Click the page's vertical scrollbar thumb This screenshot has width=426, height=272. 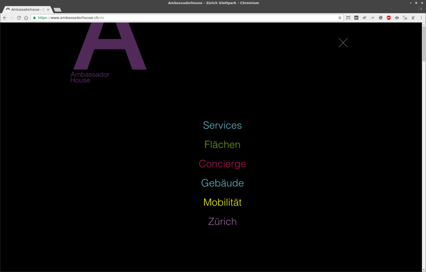click(x=424, y=44)
